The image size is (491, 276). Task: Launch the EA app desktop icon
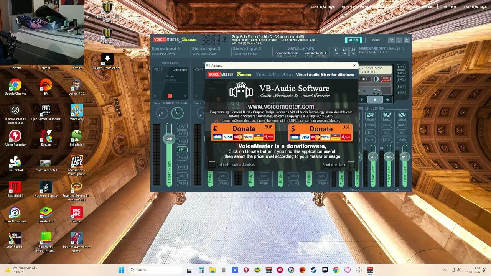(46, 87)
